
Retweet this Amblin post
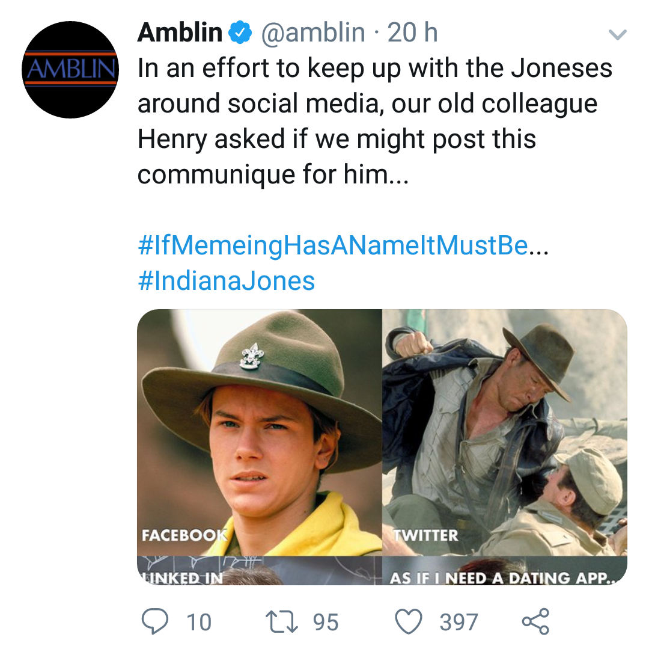click(x=282, y=621)
